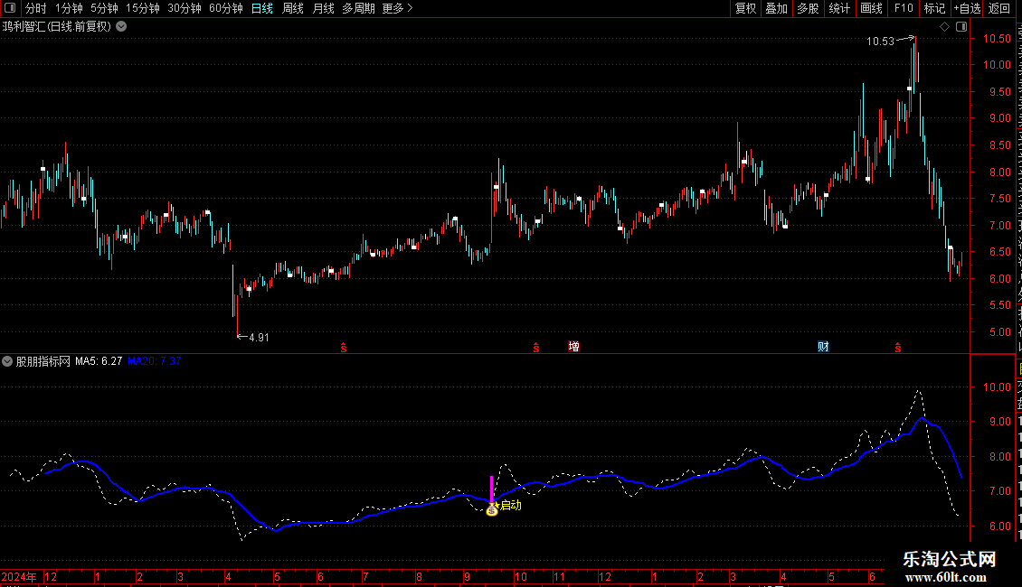Select the 5分钟 period tab
The image size is (1022, 587).
[104, 8]
